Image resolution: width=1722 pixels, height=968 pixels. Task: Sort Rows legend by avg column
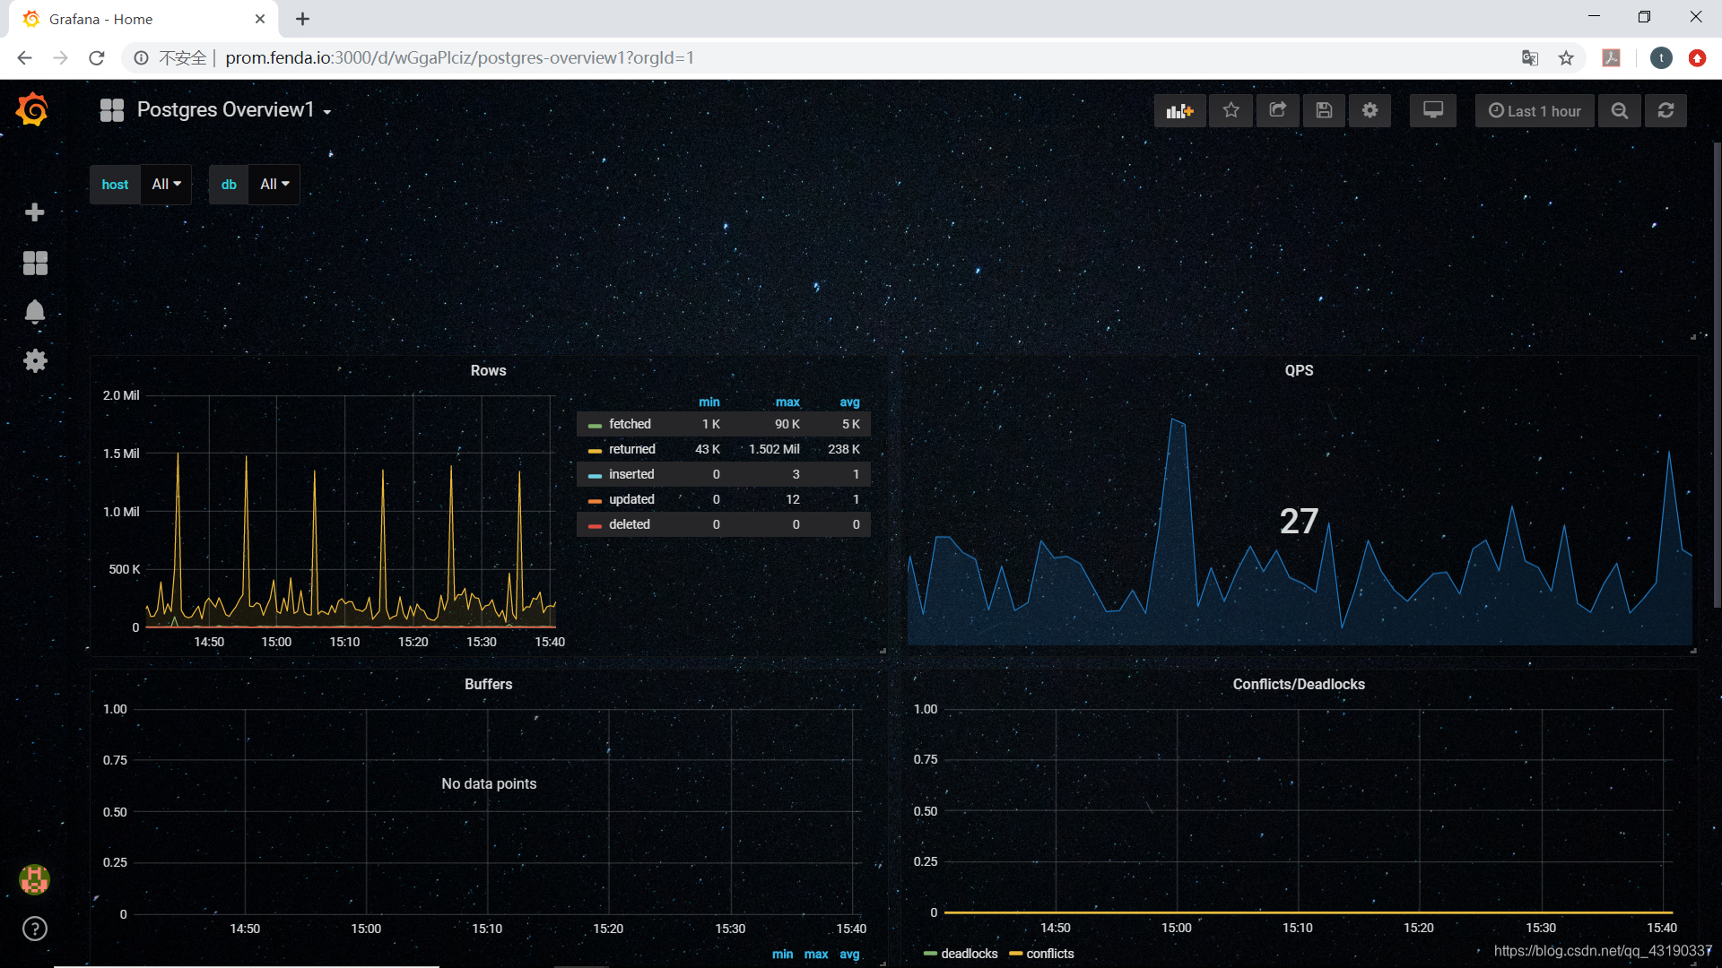pos(849,402)
